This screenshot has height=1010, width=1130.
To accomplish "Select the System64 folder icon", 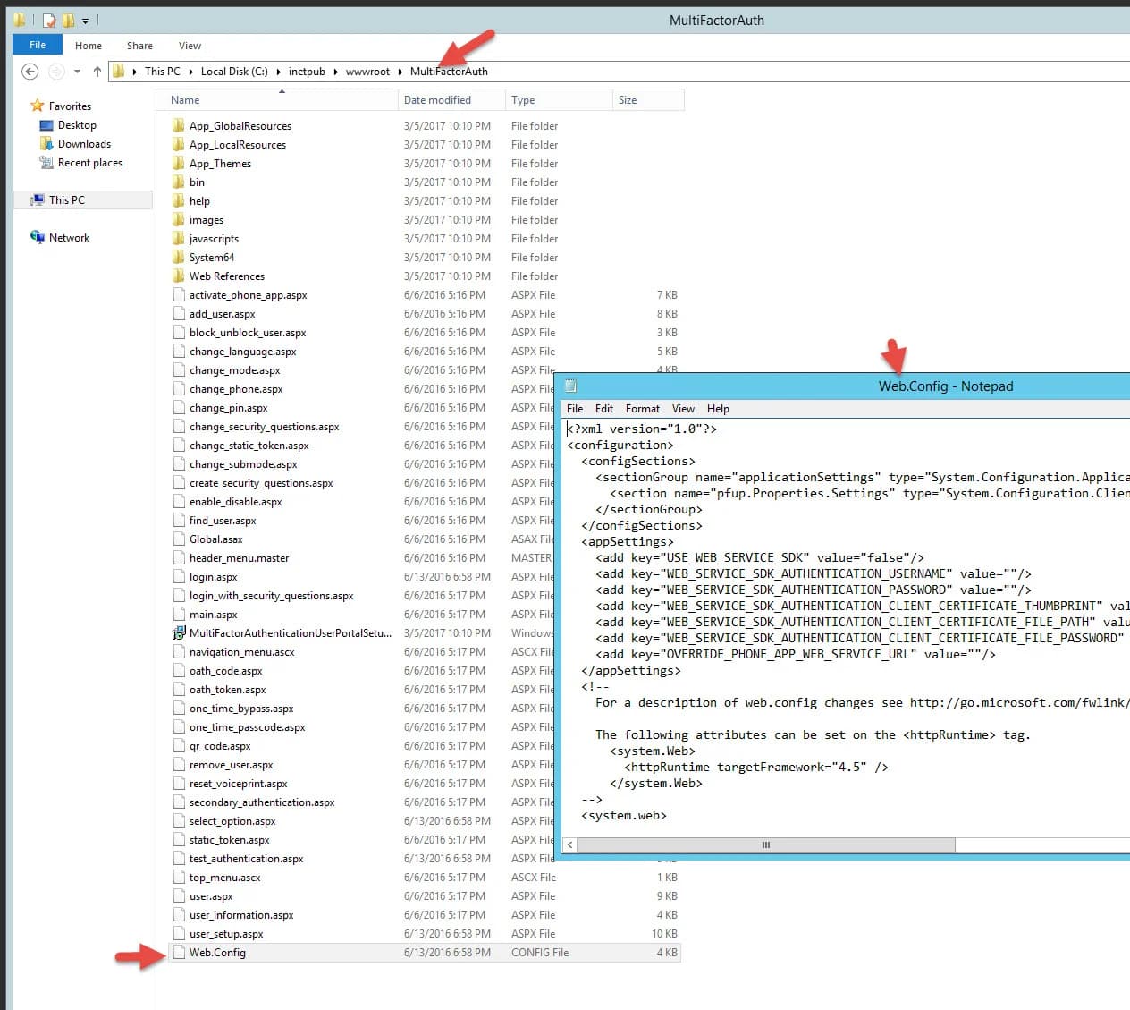I will click(179, 258).
